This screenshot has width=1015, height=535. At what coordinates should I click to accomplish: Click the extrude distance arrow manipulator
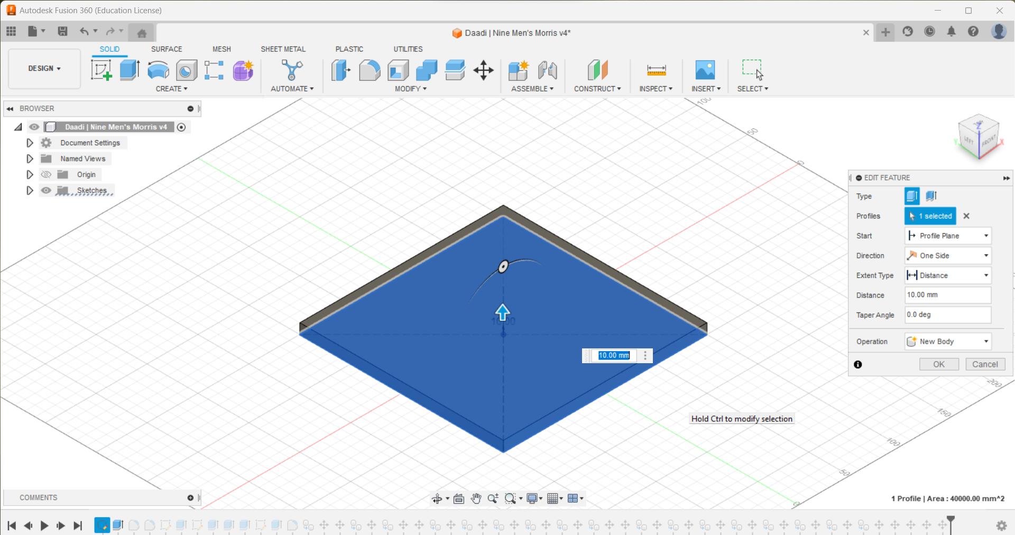[x=502, y=312]
